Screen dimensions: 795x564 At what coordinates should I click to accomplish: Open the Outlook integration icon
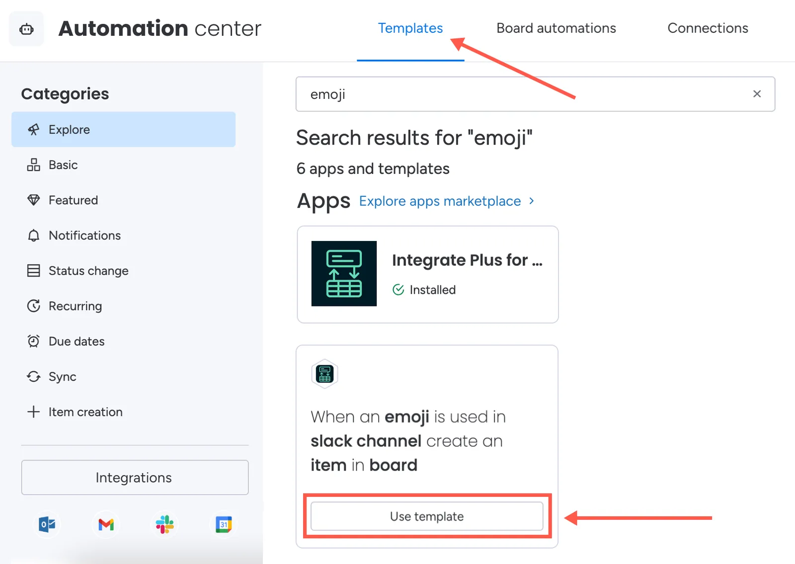coord(47,524)
